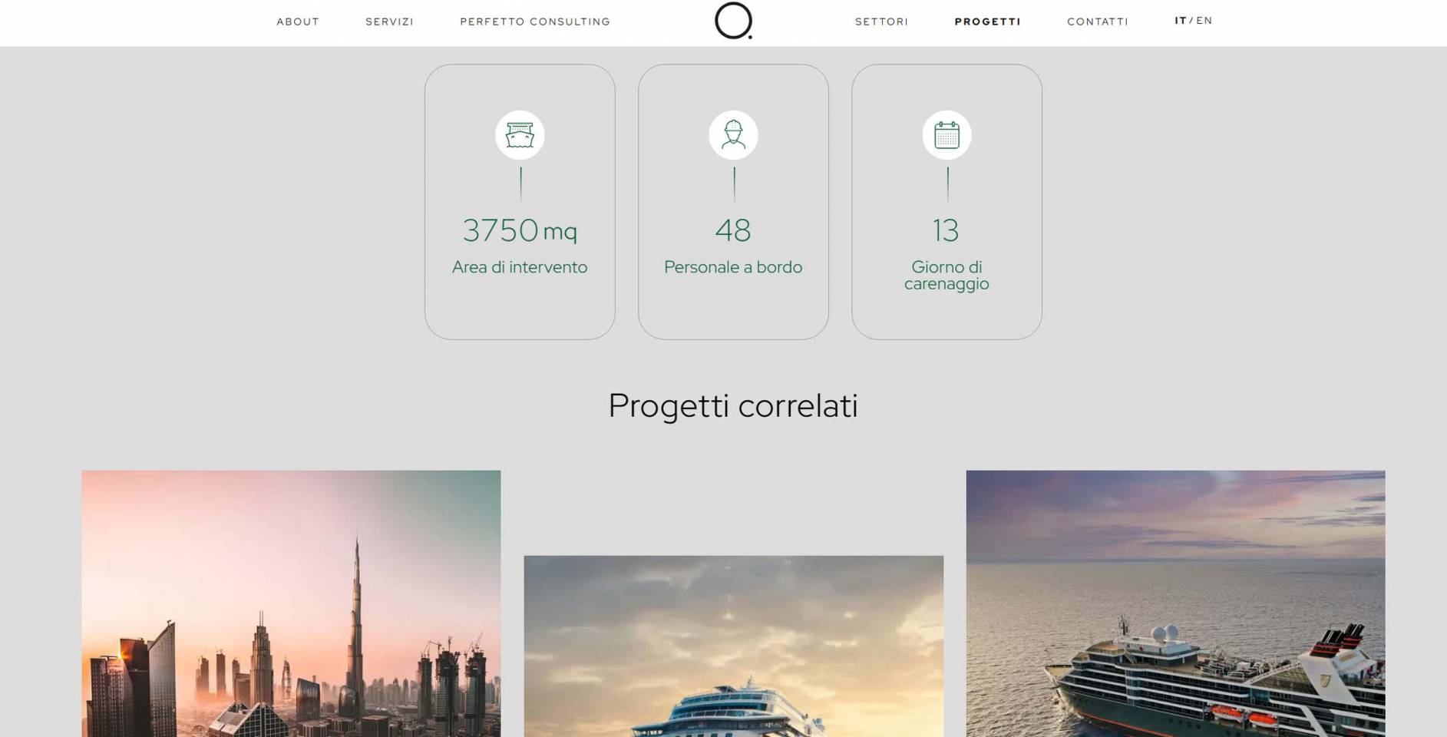This screenshot has width=1447, height=737.
Task: Go to Perfetto Consulting page
Action: tap(535, 21)
